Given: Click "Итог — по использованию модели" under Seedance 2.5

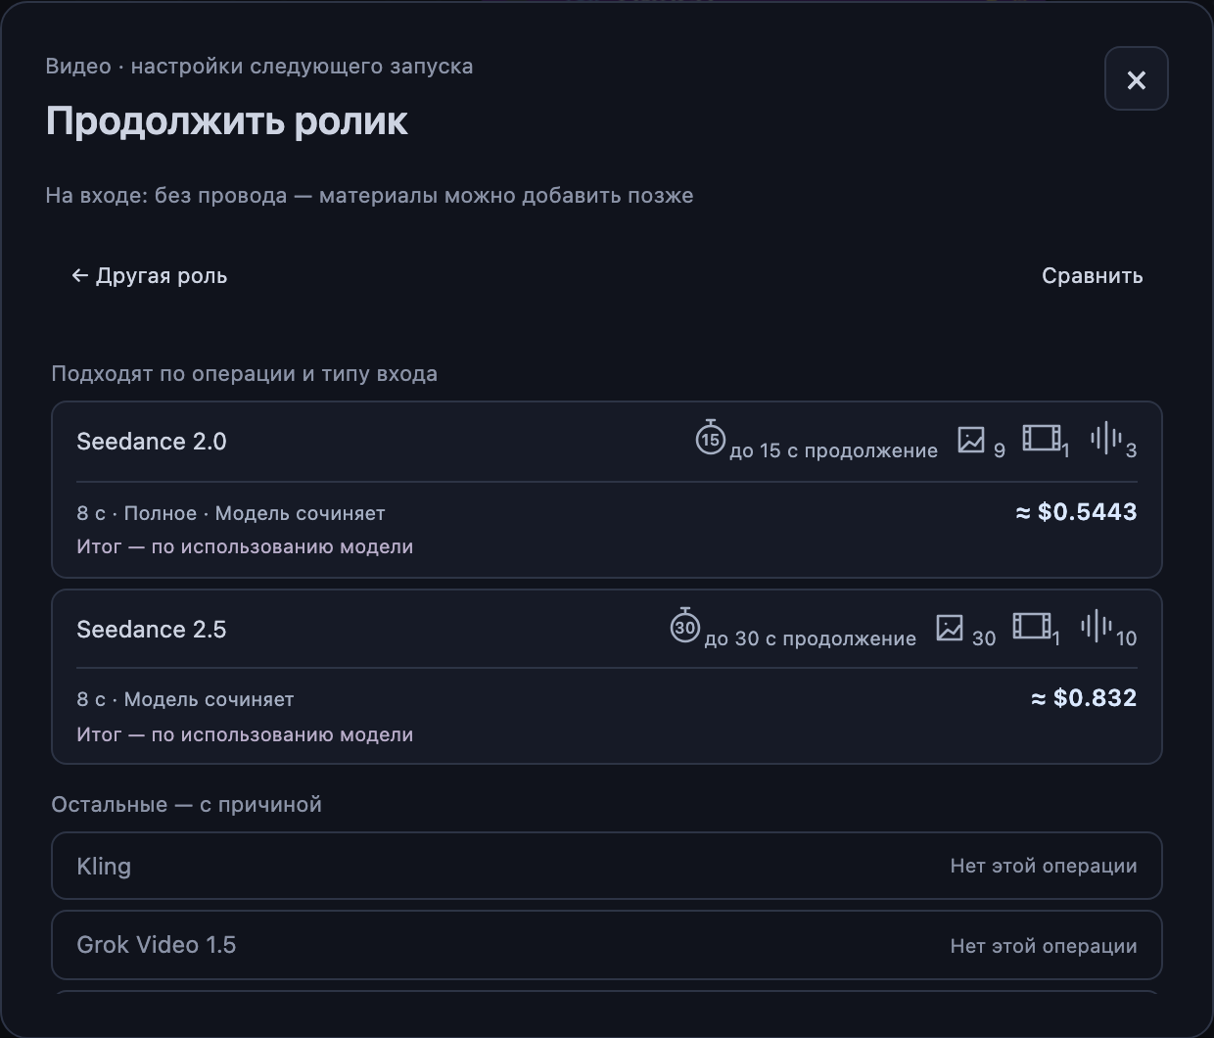Looking at the screenshot, I should pyautogui.click(x=245, y=734).
